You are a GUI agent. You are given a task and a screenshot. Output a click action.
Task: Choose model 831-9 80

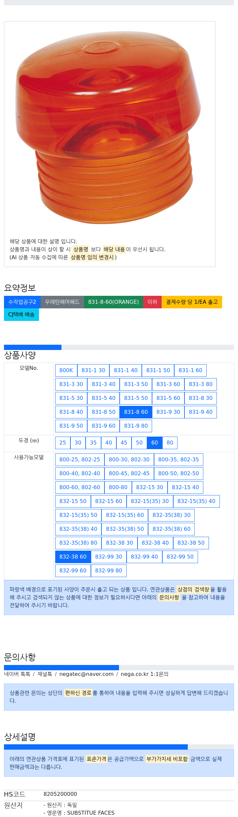coord(136,426)
